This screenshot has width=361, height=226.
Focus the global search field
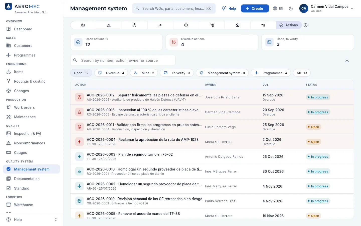[x=174, y=9]
